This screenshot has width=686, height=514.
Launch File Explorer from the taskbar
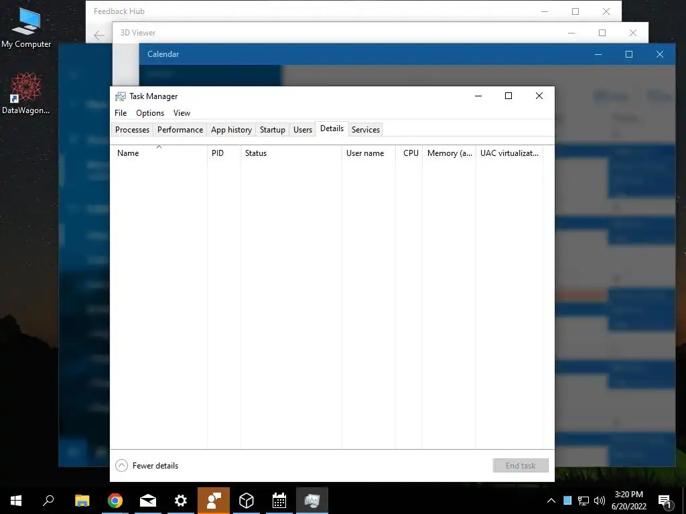(x=82, y=501)
